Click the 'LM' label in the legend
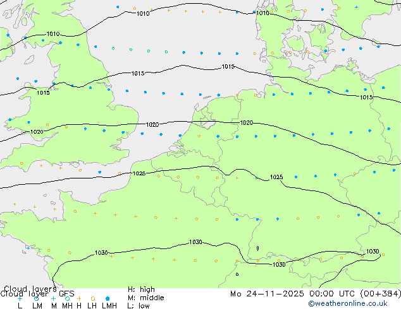 [x=37, y=305]
